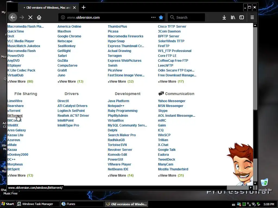
Task: Expand View More (14) under Development
Action: pos(121,175)
